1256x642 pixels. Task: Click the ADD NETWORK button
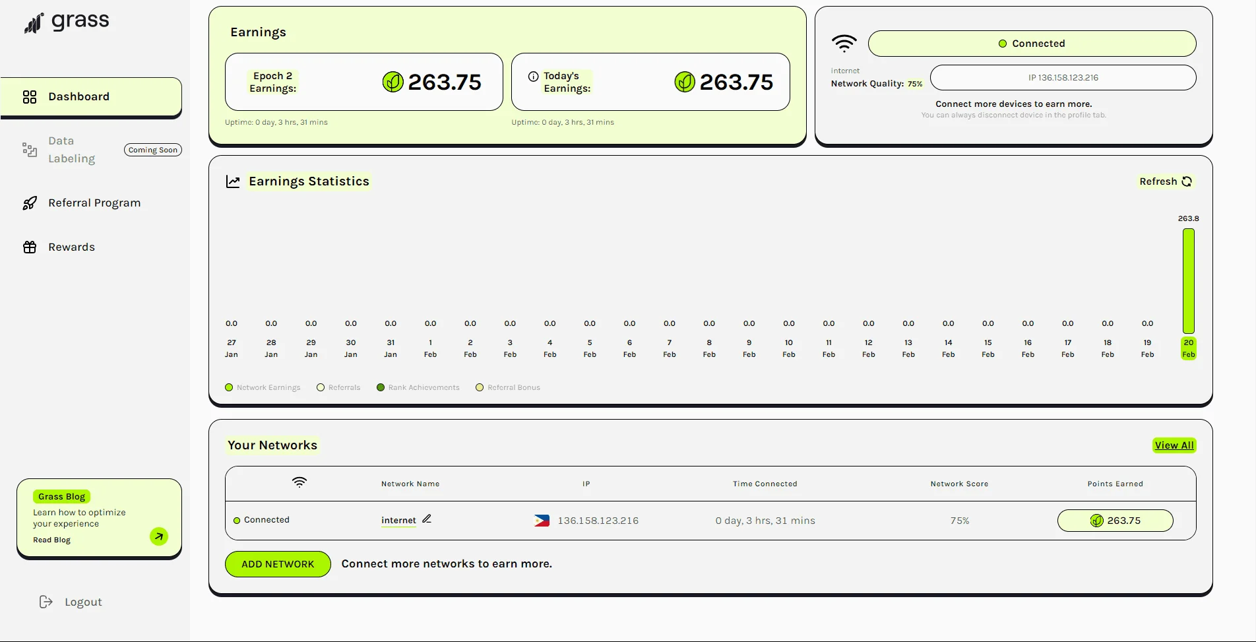point(278,564)
